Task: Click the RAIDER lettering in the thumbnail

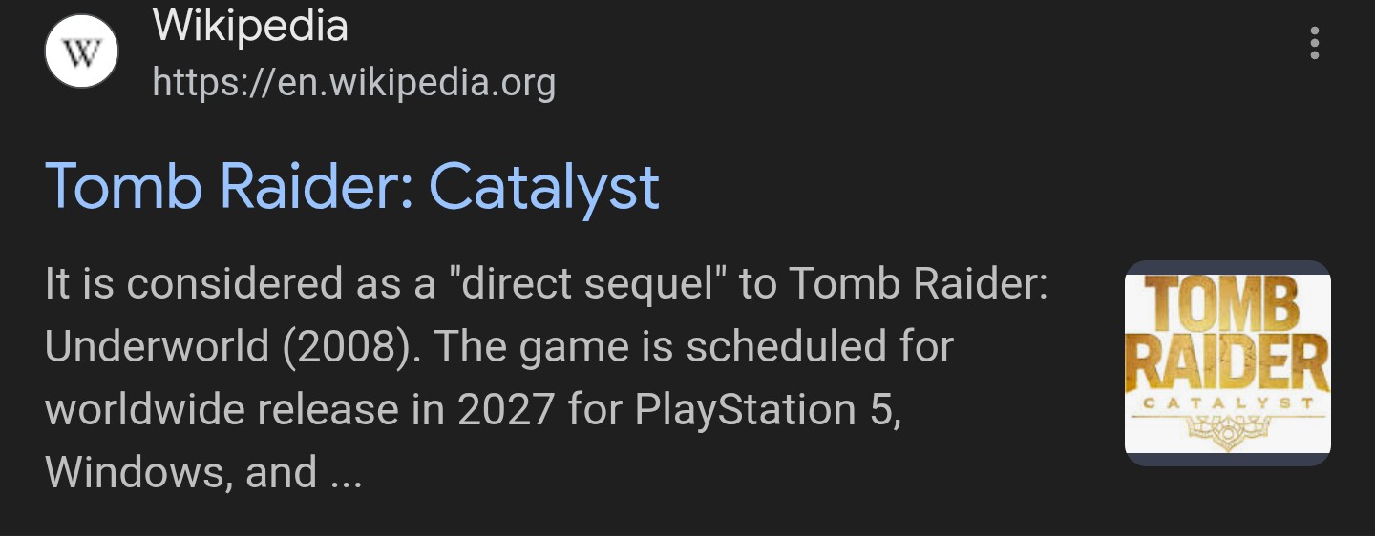Action: [x=1227, y=362]
